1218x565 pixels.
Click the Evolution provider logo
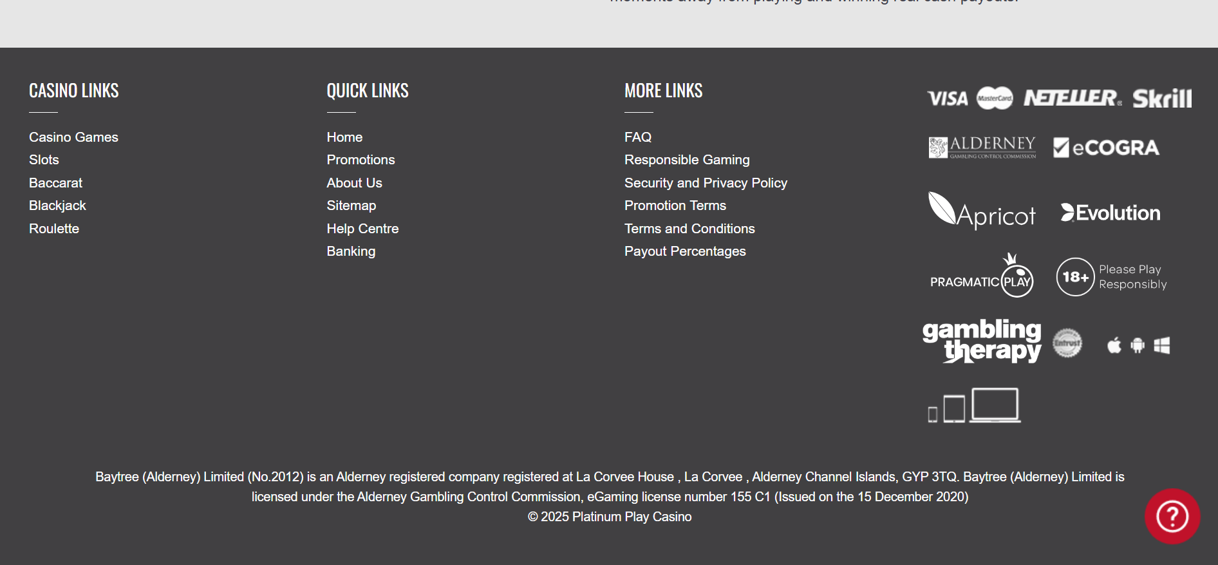1110,213
